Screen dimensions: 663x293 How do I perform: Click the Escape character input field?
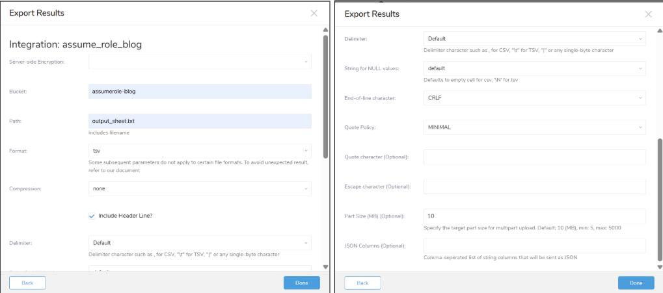point(534,186)
